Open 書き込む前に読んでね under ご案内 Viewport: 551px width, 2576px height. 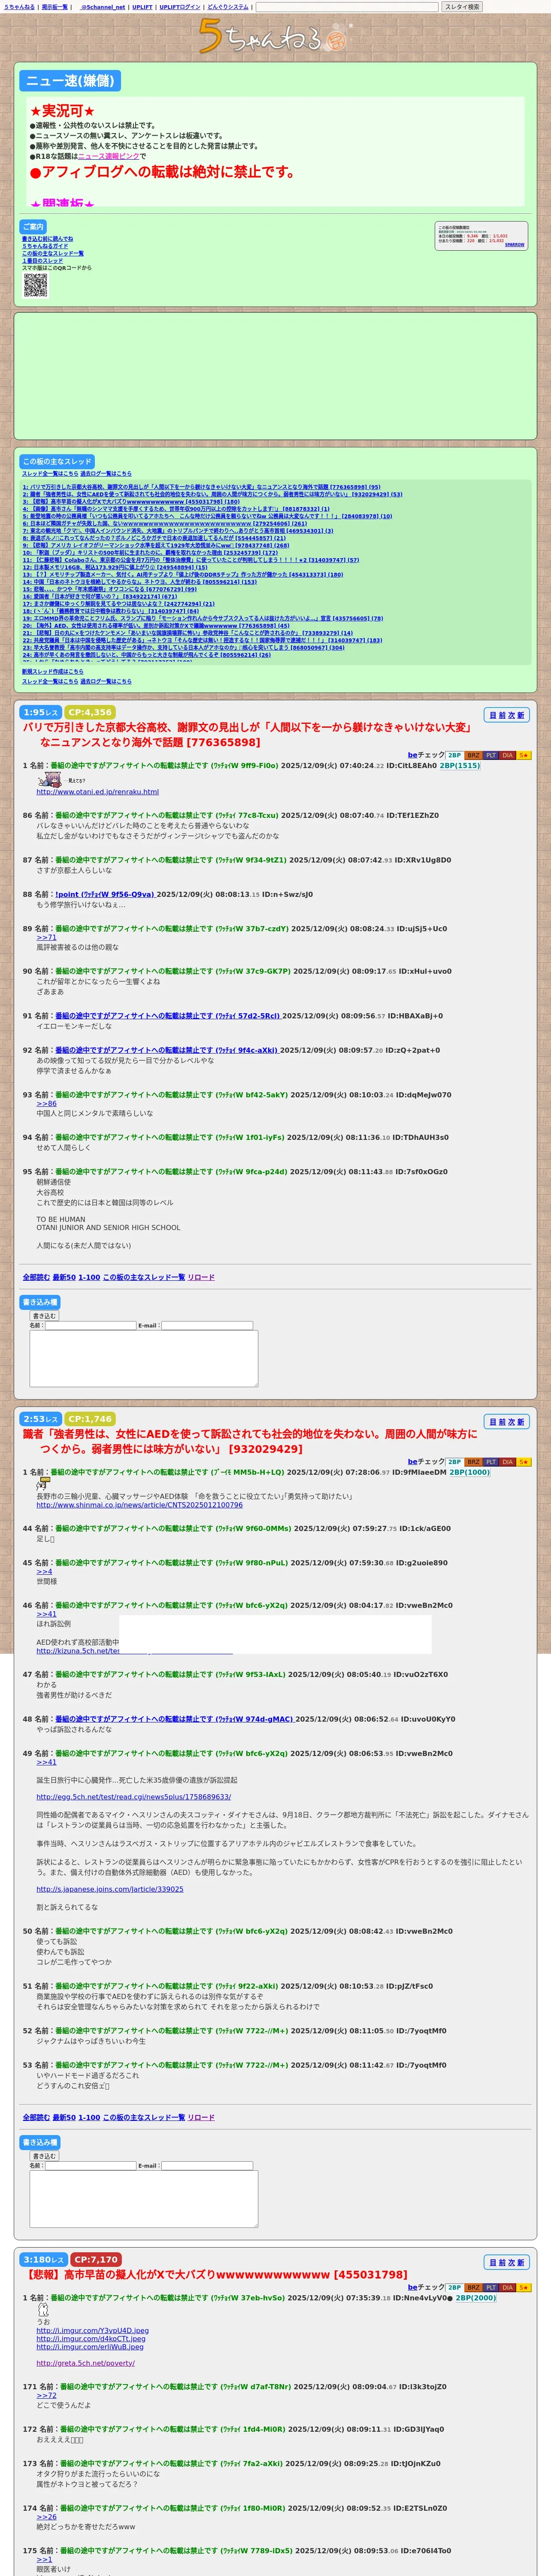[47, 239]
